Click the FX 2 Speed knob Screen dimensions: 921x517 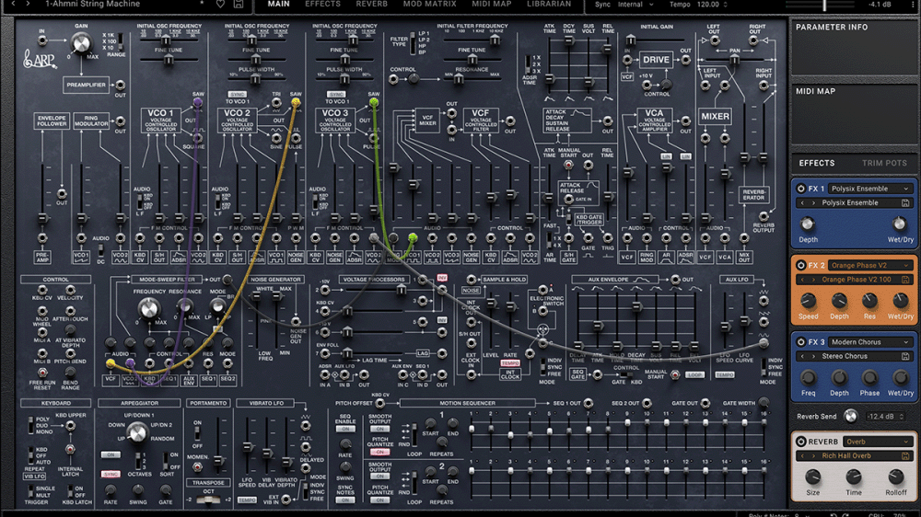(x=808, y=301)
